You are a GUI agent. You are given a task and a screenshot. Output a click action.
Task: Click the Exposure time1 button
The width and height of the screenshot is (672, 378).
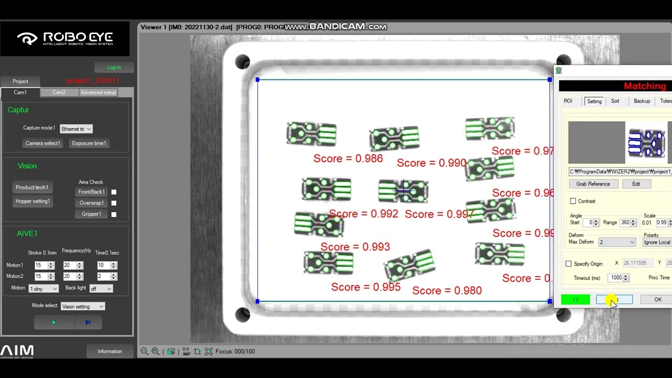pyautogui.click(x=89, y=143)
